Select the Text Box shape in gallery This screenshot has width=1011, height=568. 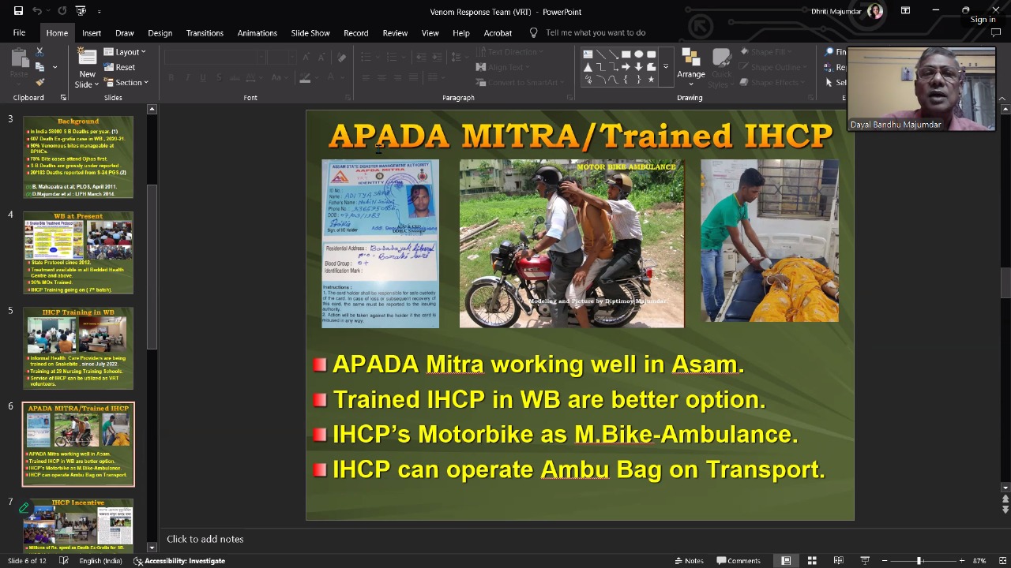[x=588, y=54]
